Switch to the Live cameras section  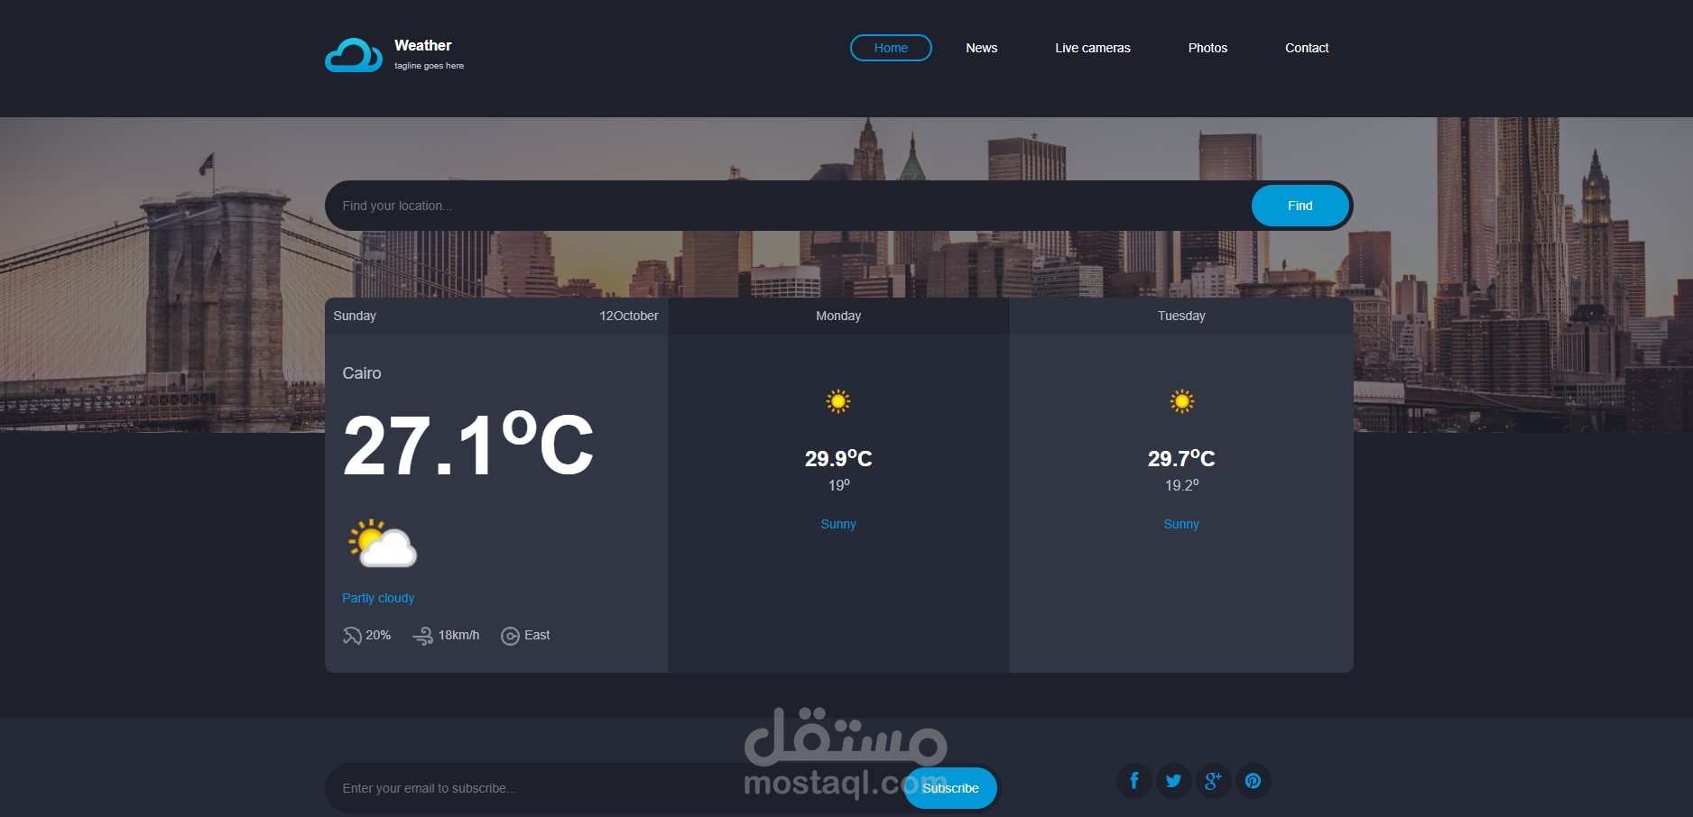click(1092, 48)
